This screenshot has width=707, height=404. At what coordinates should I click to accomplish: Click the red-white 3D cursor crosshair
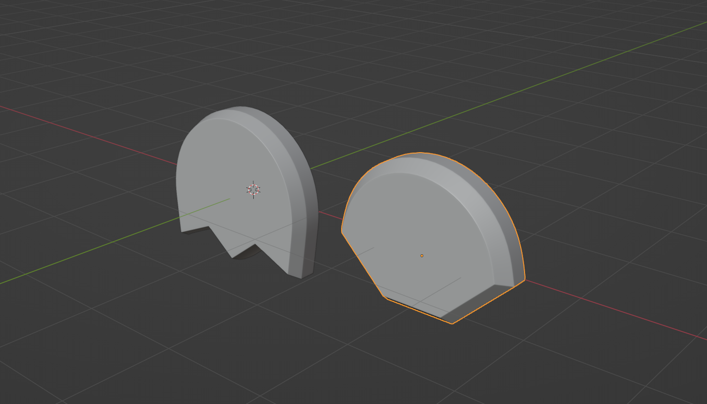tap(253, 190)
